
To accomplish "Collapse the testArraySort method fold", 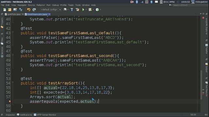I will pos(13,82).
